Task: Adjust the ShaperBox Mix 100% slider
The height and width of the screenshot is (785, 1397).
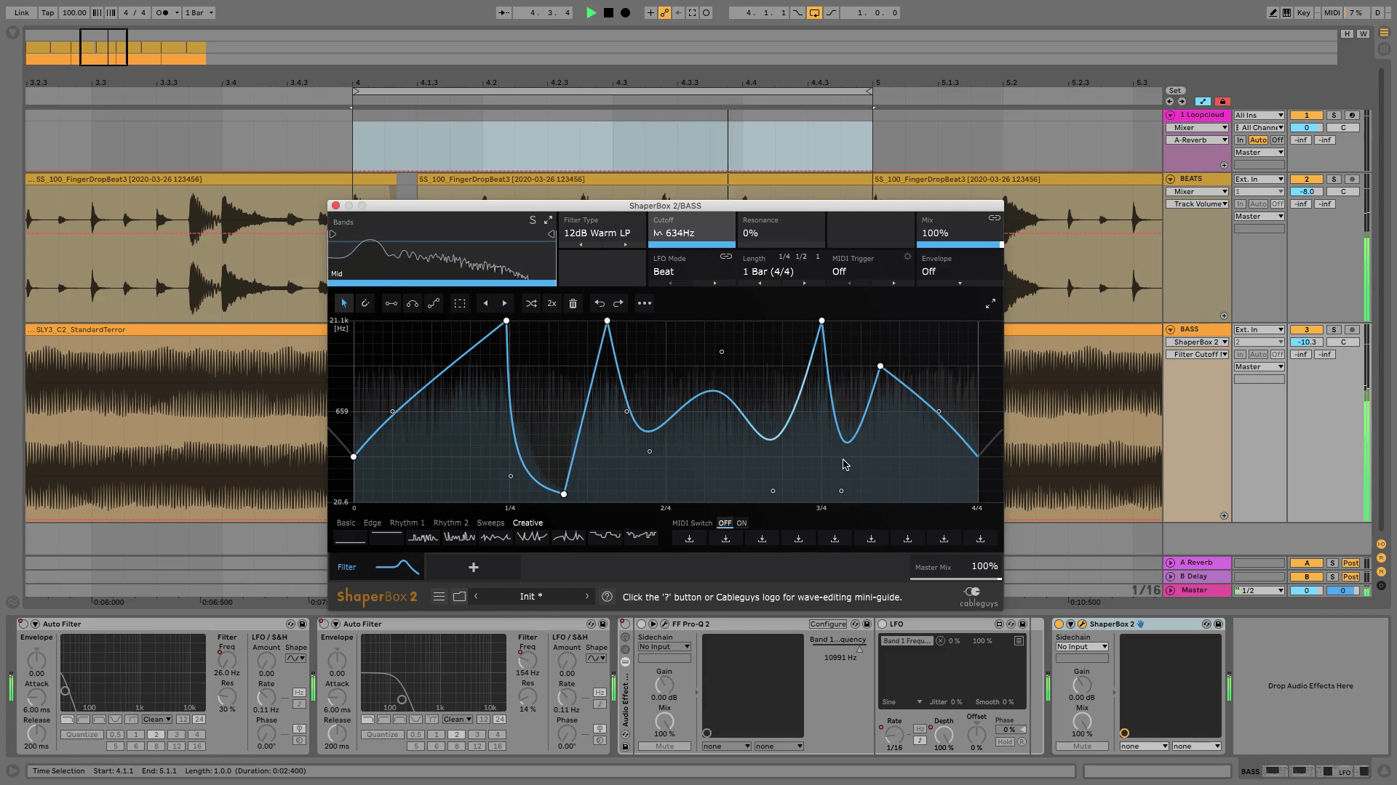Action: pyautogui.click(x=960, y=245)
